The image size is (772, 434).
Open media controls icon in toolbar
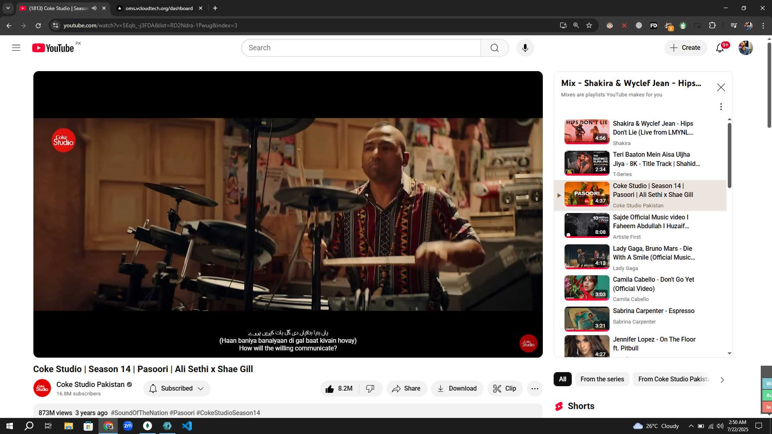(x=734, y=25)
